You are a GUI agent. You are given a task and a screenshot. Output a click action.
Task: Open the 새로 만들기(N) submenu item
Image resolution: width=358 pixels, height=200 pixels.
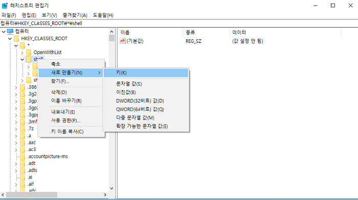point(71,72)
